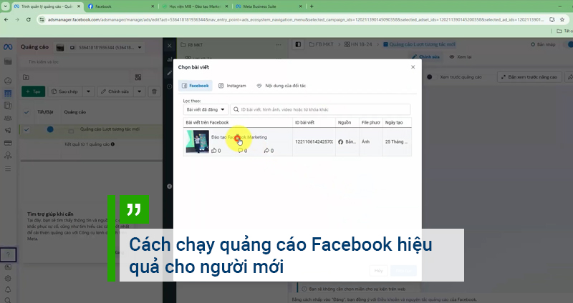Click the Xem lại tab link

(461, 57)
